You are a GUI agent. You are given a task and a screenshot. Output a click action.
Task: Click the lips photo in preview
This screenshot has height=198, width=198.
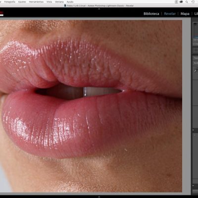[91, 106]
